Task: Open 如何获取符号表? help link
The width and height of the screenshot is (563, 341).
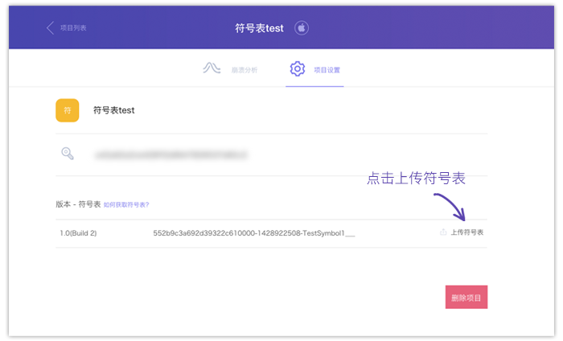Action: [x=126, y=204]
